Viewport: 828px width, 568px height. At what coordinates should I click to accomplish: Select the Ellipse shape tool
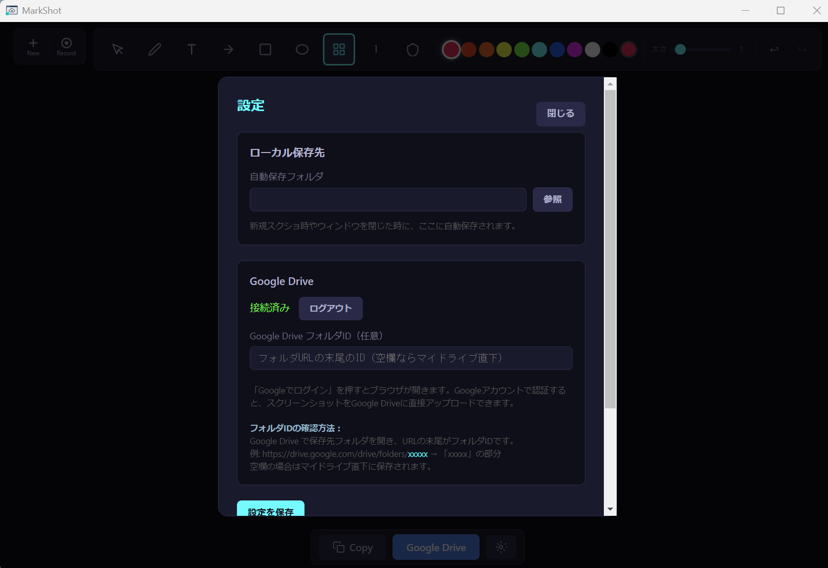point(302,49)
